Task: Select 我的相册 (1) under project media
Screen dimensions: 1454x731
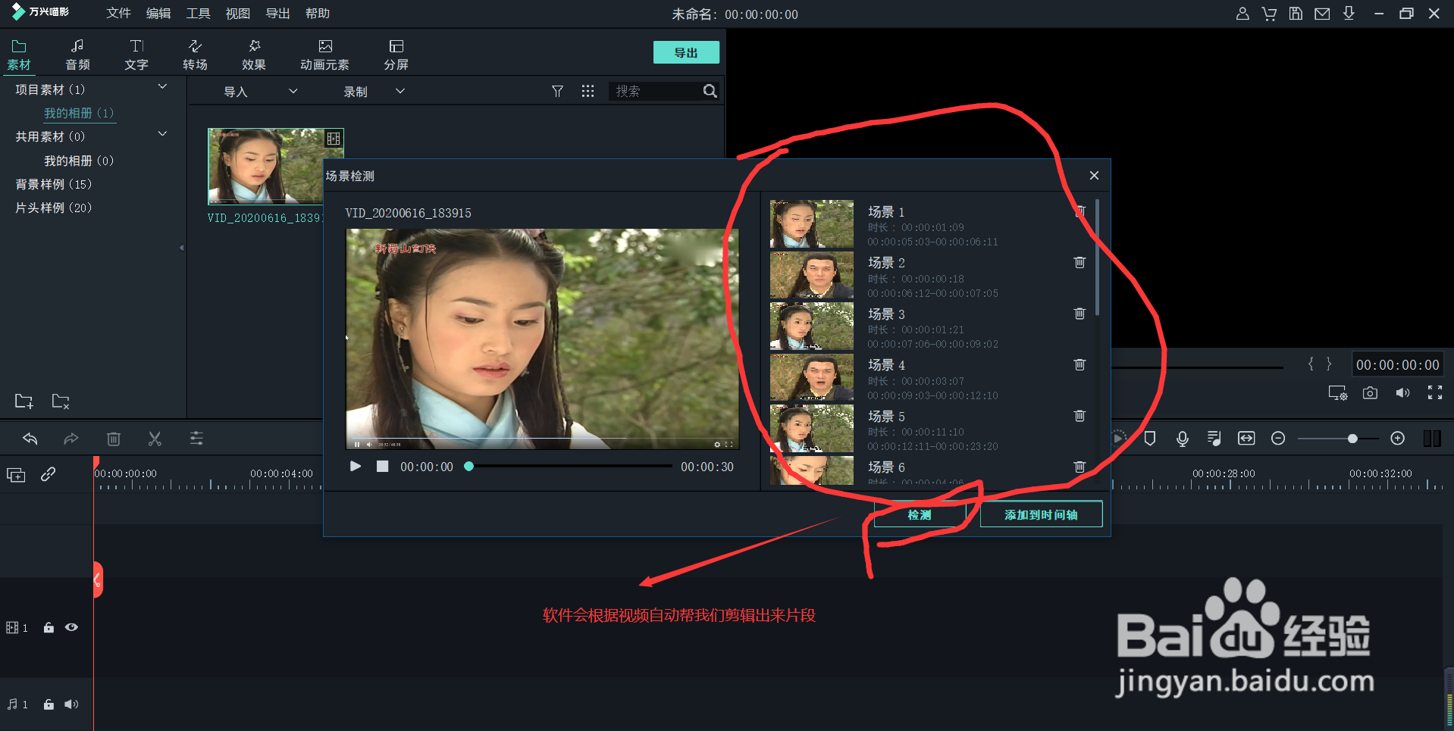Action: pos(79,113)
